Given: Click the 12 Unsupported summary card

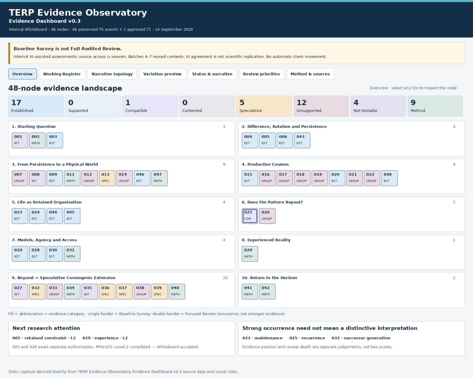Looking at the screenshot, I should point(321,106).
